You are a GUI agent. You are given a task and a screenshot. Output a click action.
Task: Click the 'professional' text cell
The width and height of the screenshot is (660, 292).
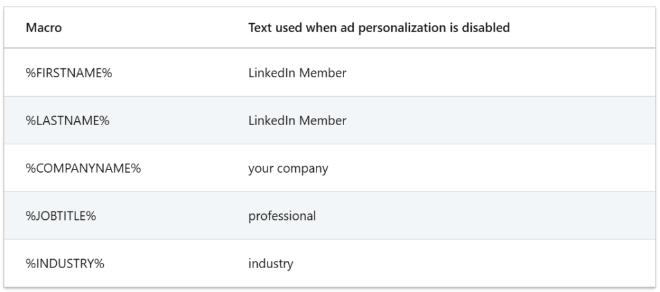[282, 216]
